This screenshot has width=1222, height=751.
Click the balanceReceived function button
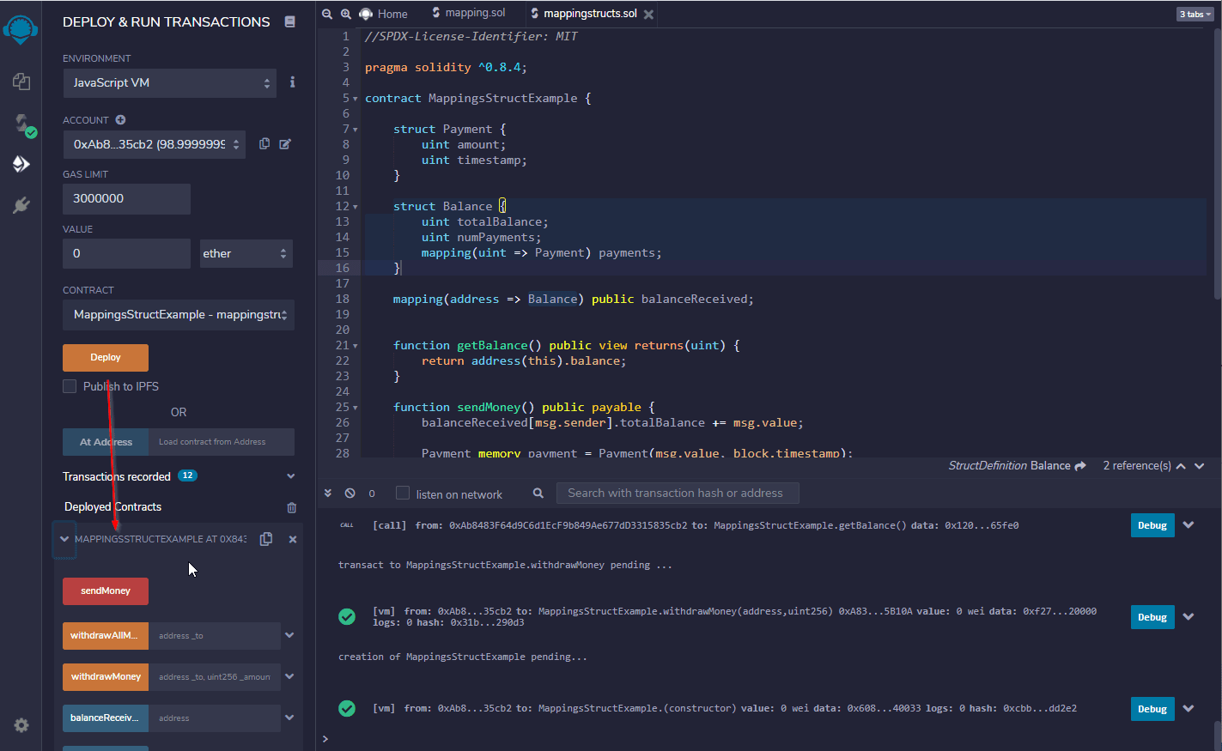[106, 718]
